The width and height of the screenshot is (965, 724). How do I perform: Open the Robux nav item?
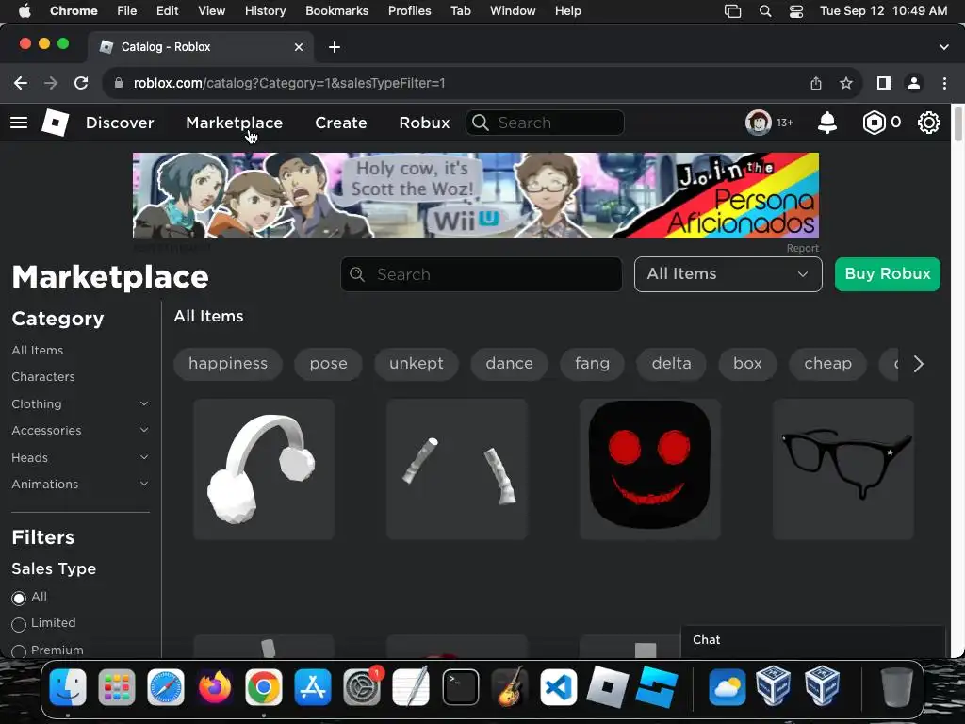pyautogui.click(x=424, y=123)
